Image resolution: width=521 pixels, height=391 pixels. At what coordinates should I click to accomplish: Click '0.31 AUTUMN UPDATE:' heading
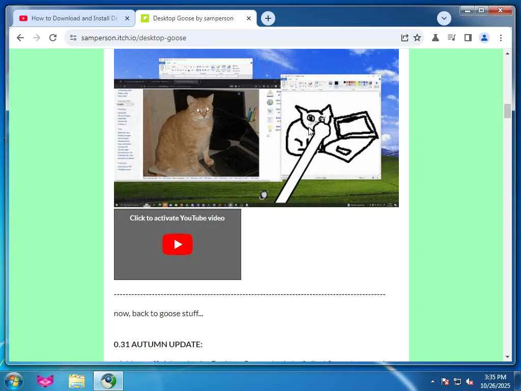coord(158,345)
